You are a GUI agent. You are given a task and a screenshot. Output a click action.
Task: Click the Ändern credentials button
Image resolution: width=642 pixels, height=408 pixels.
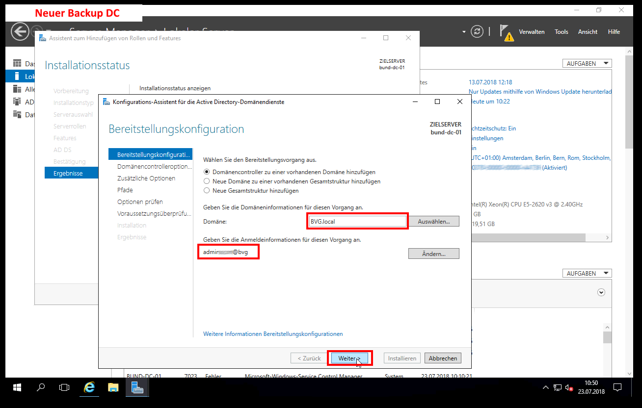[434, 254]
